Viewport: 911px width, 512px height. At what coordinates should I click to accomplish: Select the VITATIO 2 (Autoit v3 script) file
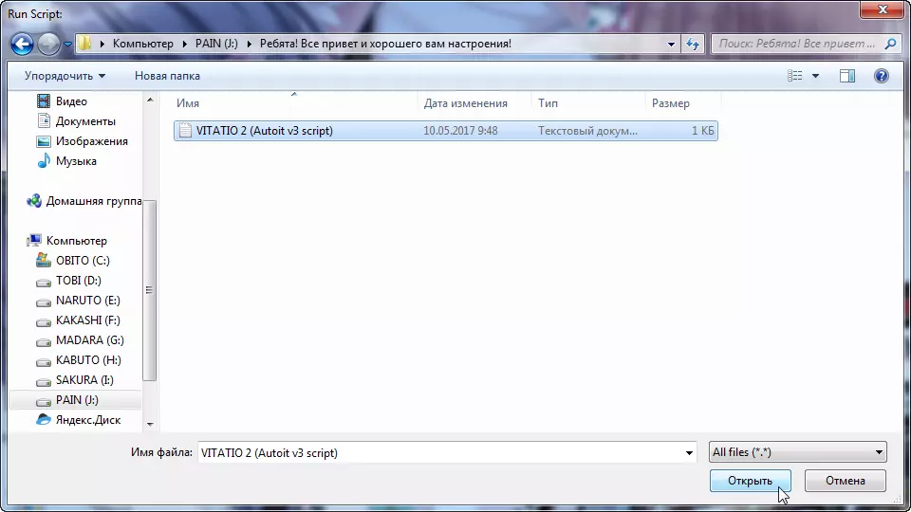[x=446, y=131]
